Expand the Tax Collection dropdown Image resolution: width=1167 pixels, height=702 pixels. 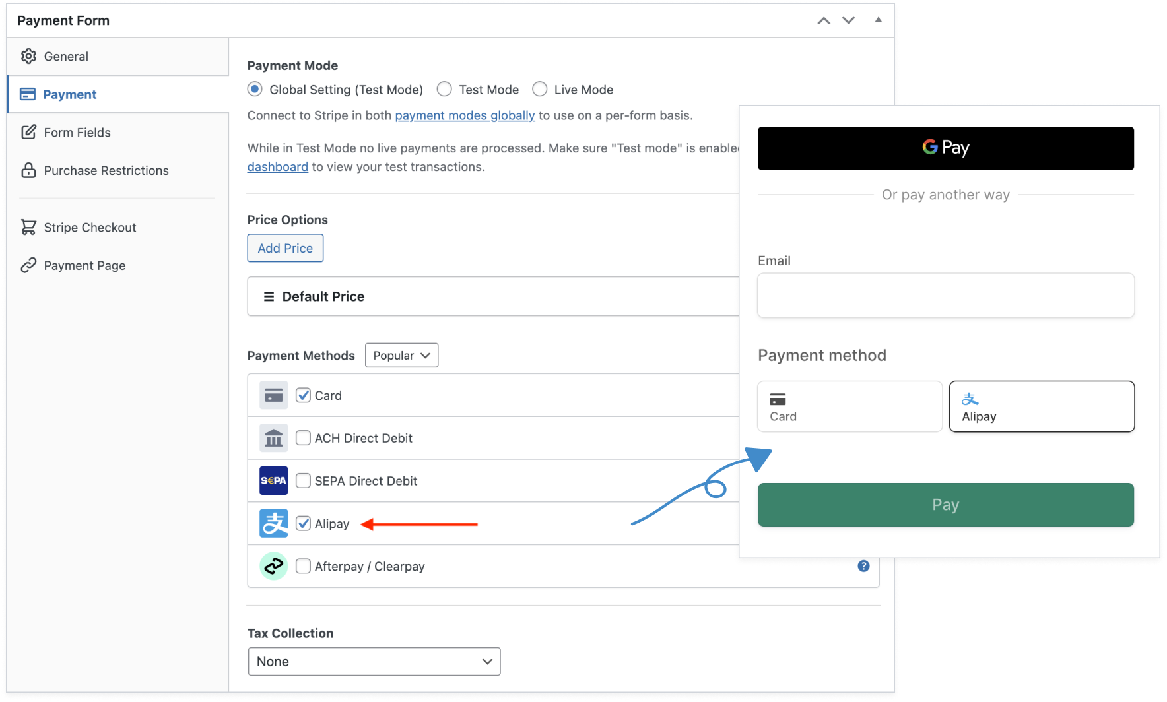374,662
